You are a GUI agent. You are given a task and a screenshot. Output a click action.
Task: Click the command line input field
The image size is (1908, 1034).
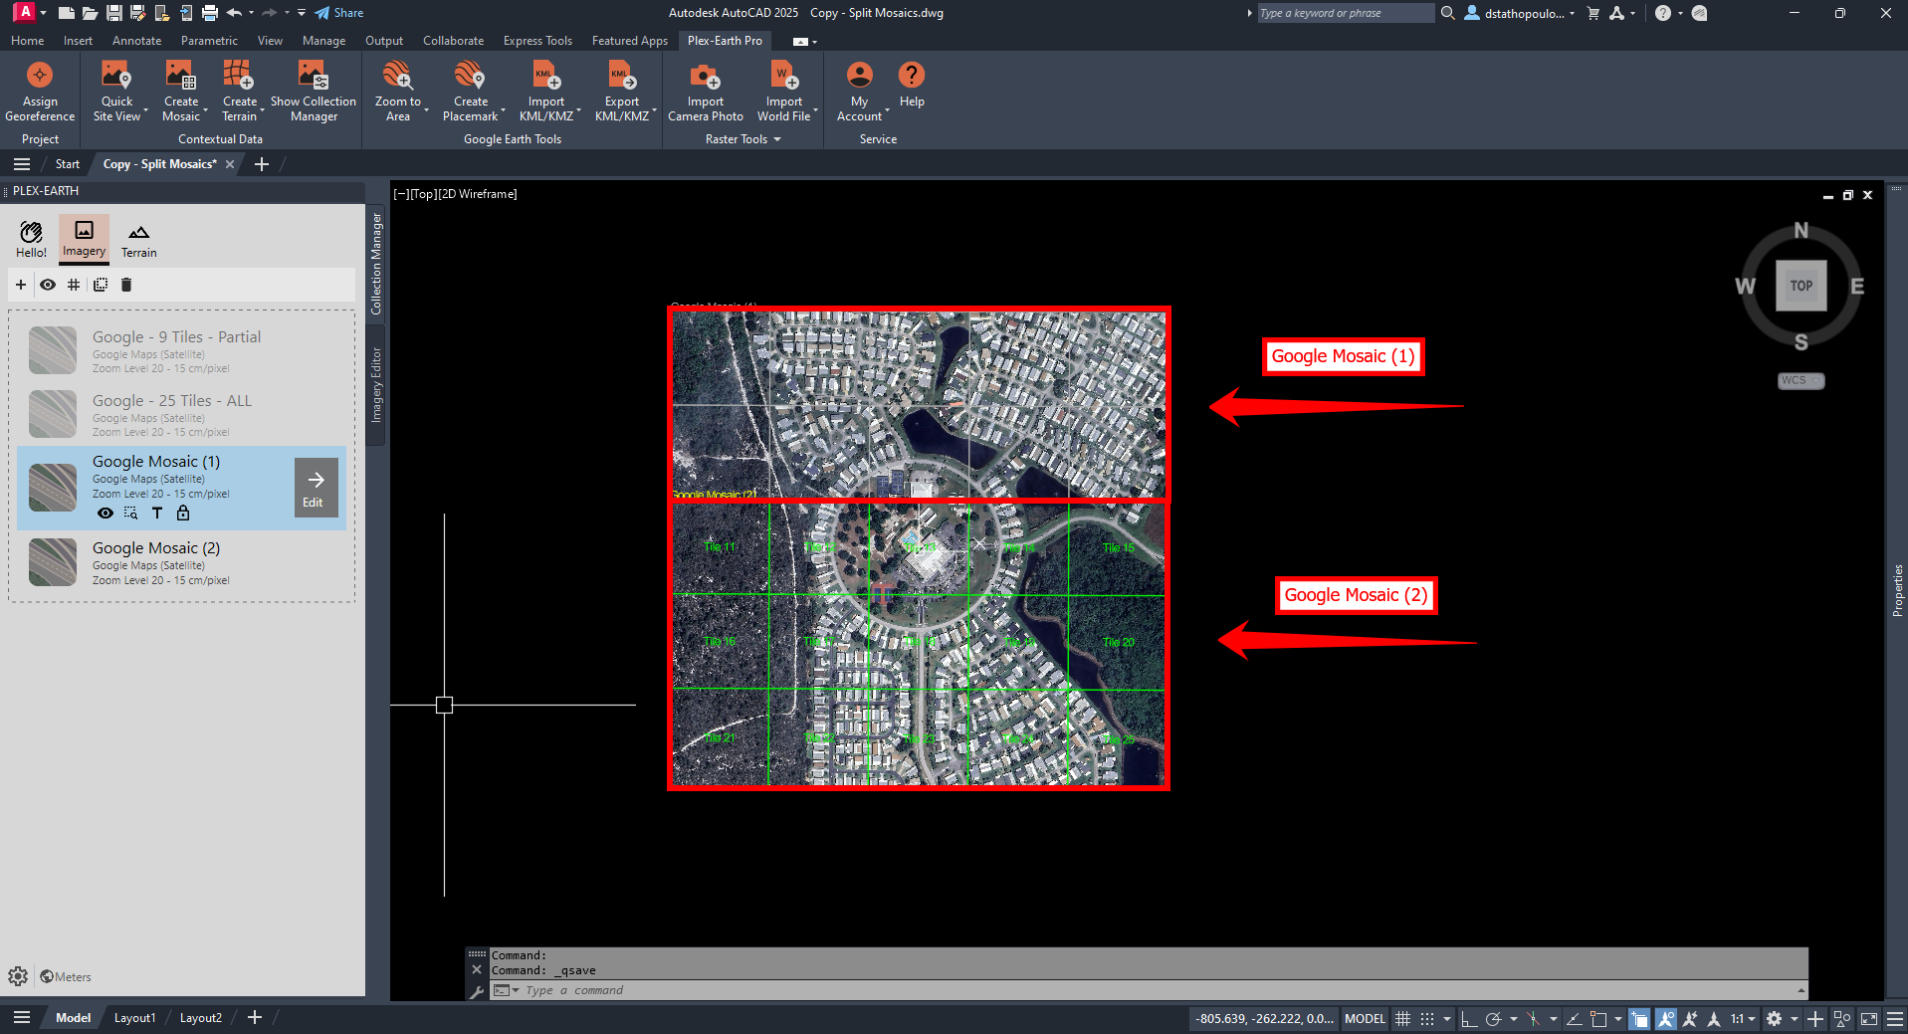[x=1145, y=990]
